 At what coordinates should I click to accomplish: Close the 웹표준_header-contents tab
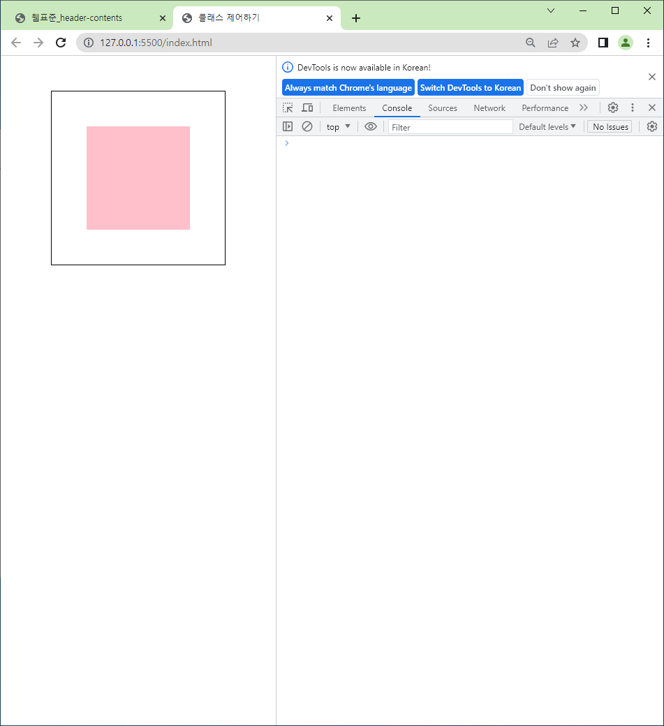pos(163,18)
